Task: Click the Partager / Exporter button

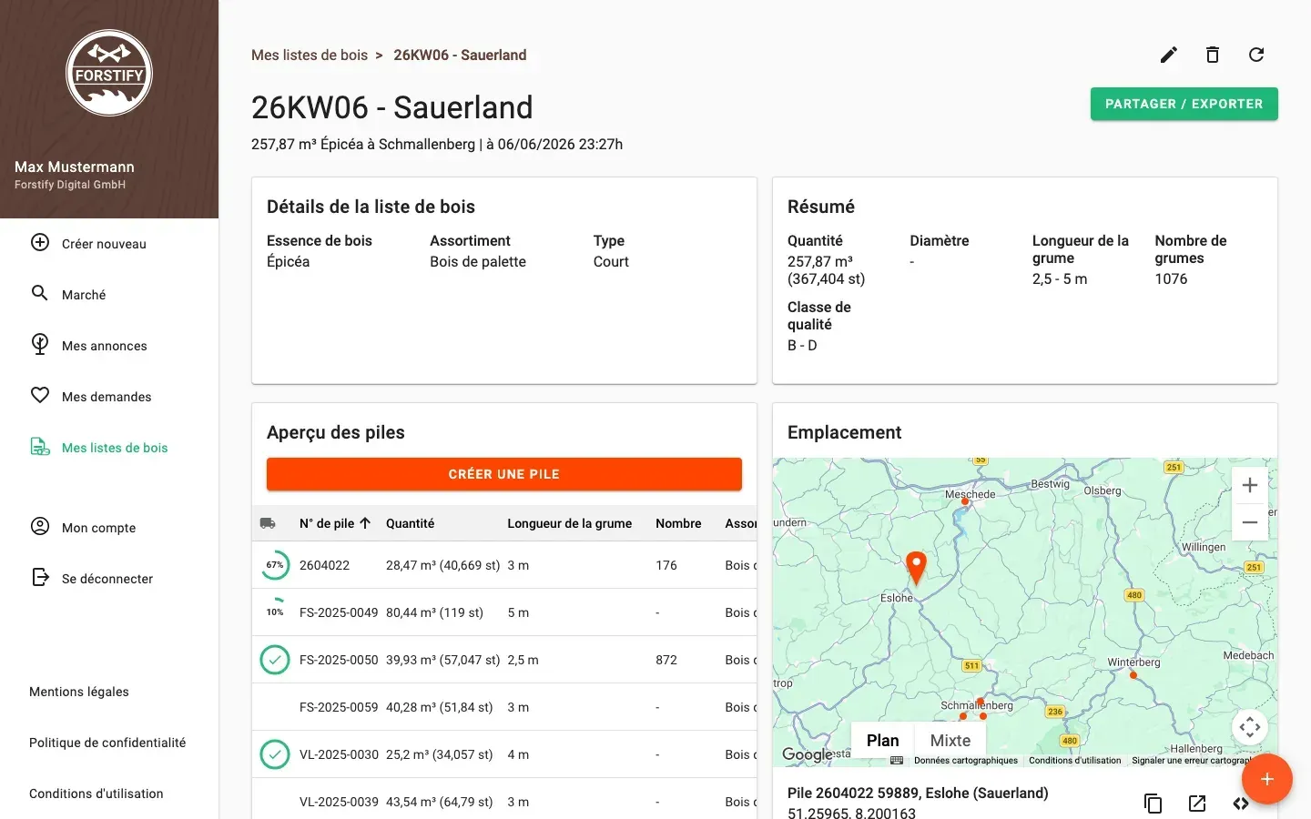Action: [1184, 104]
